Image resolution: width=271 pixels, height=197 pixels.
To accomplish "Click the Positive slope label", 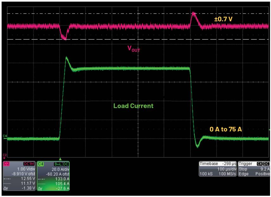I will click(262, 174).
